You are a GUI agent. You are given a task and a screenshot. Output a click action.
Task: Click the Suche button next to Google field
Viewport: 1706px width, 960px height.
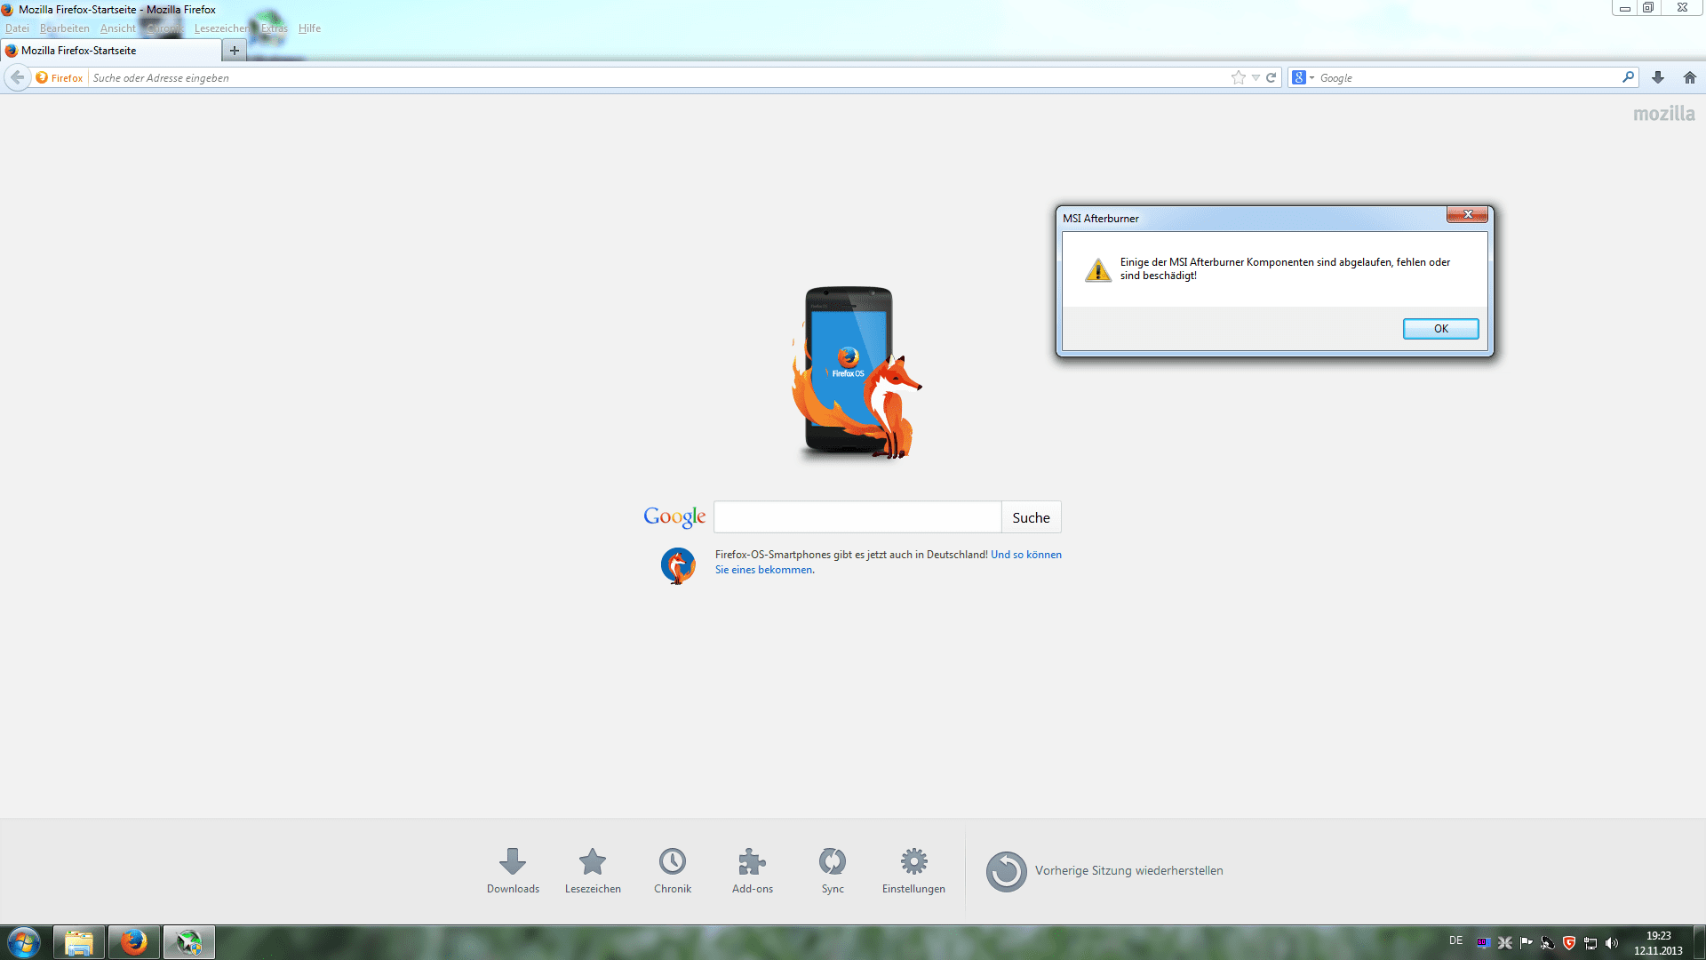point(1031,517)
